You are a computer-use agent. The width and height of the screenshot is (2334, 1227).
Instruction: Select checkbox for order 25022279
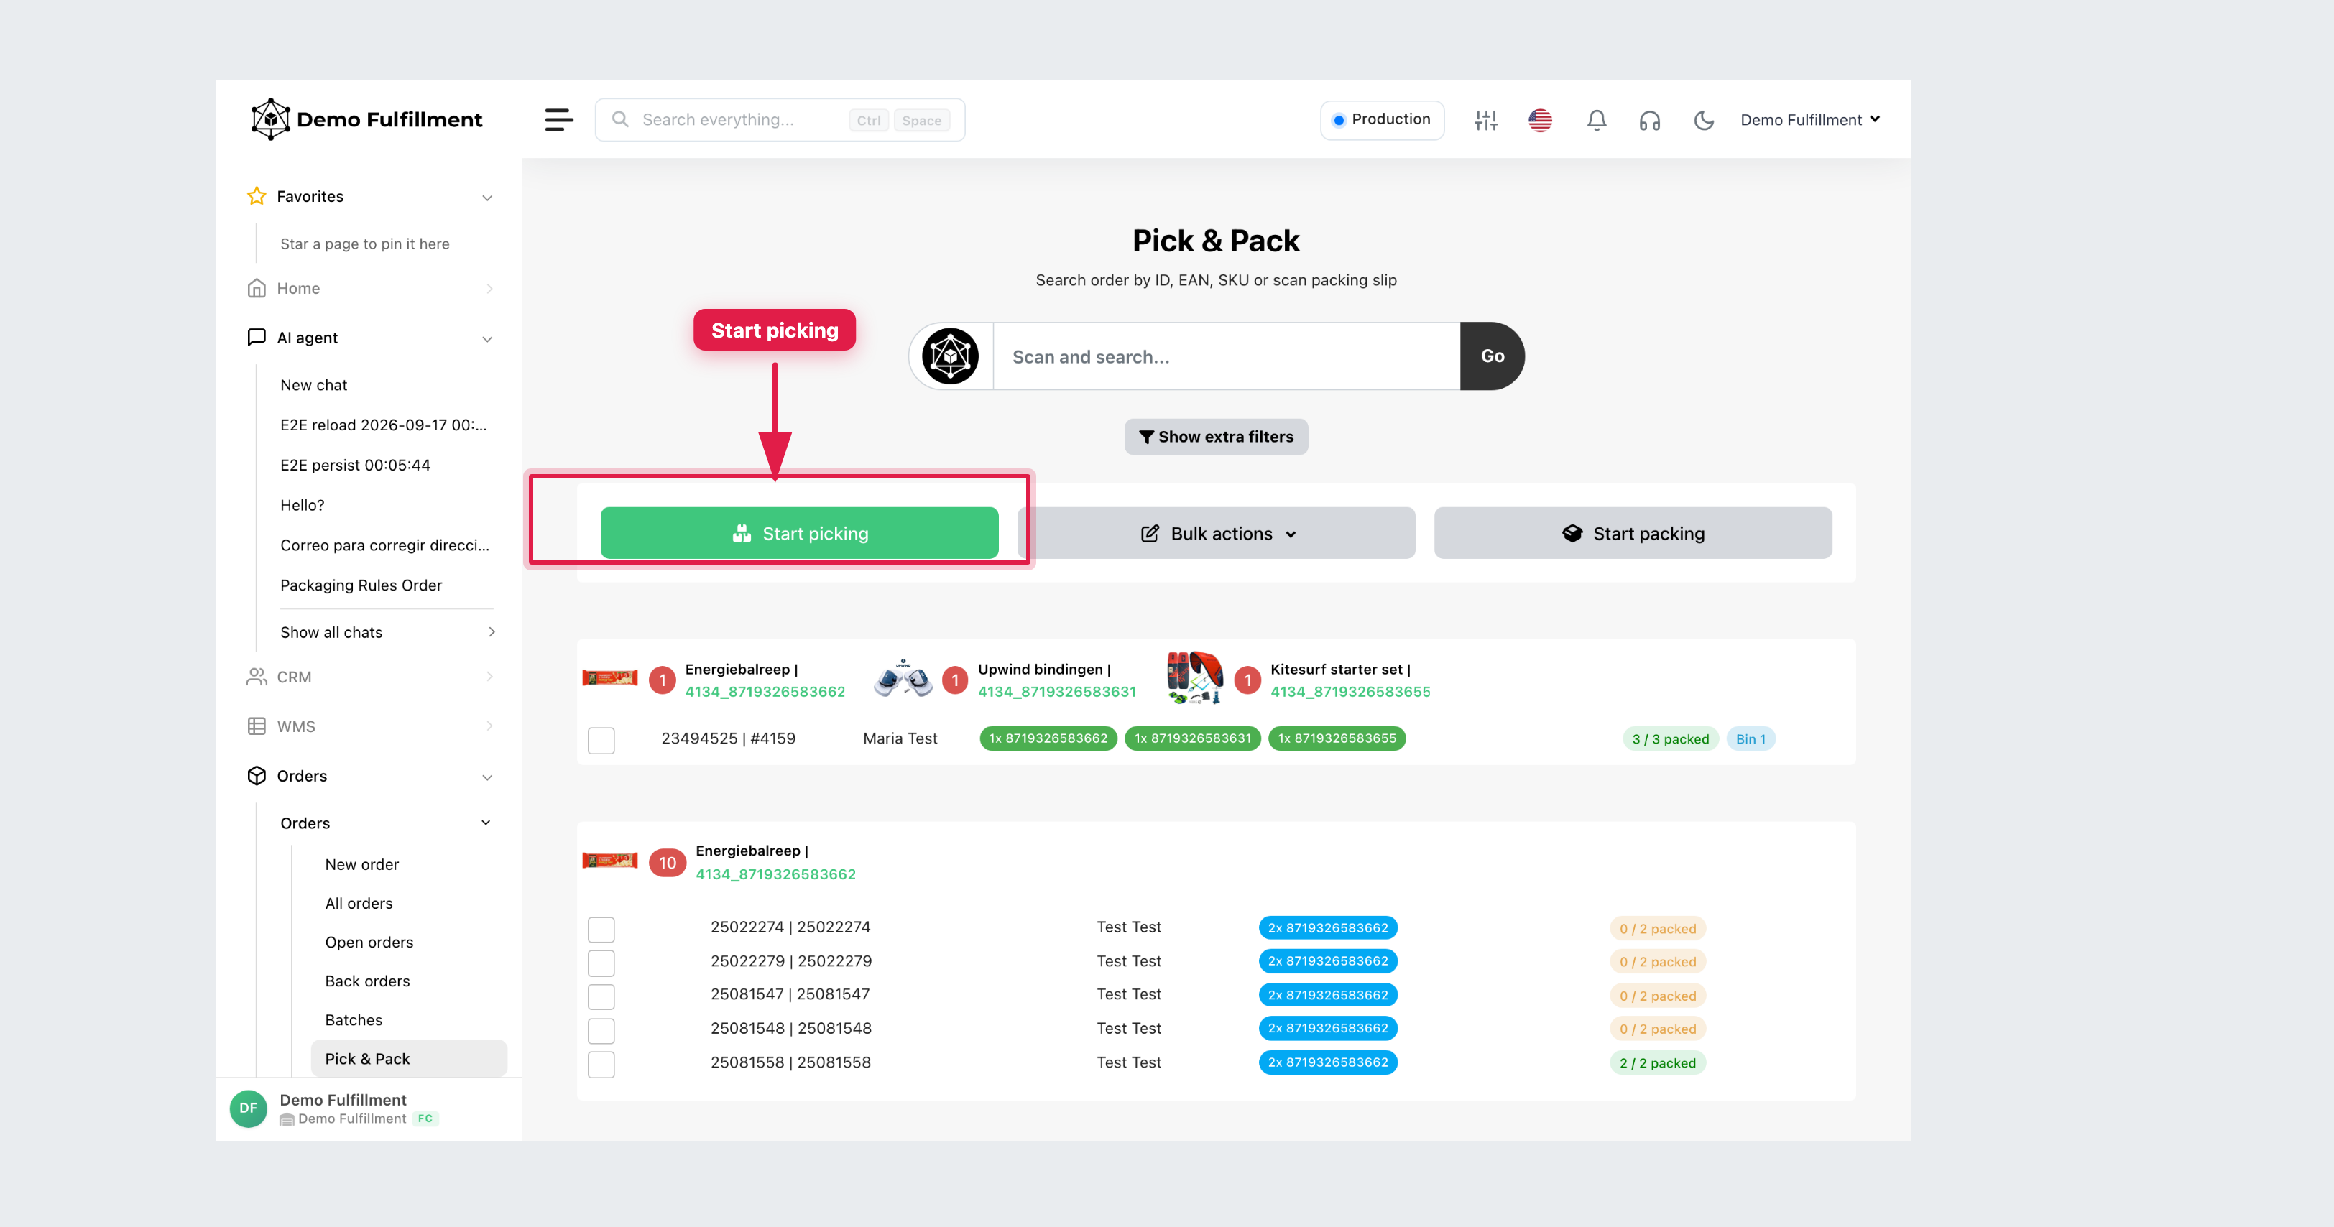coord(601,963)
